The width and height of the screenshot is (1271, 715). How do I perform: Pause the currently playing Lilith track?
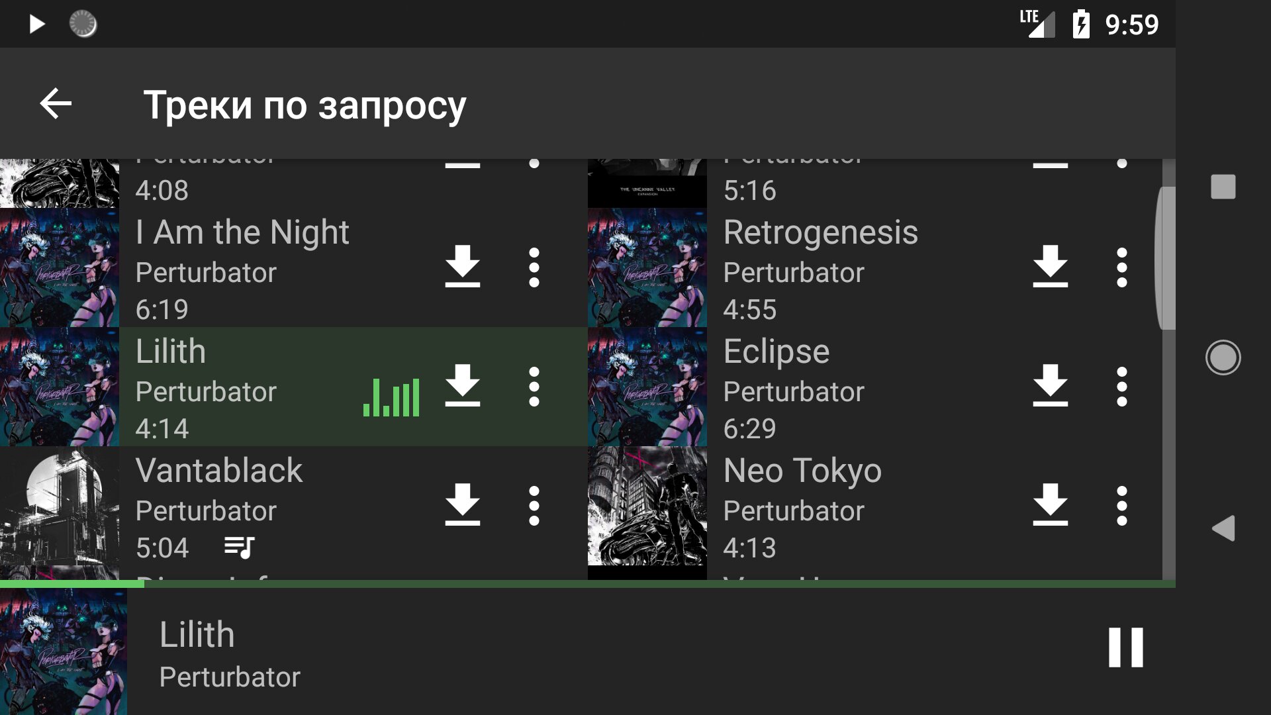coord(1125,647)
